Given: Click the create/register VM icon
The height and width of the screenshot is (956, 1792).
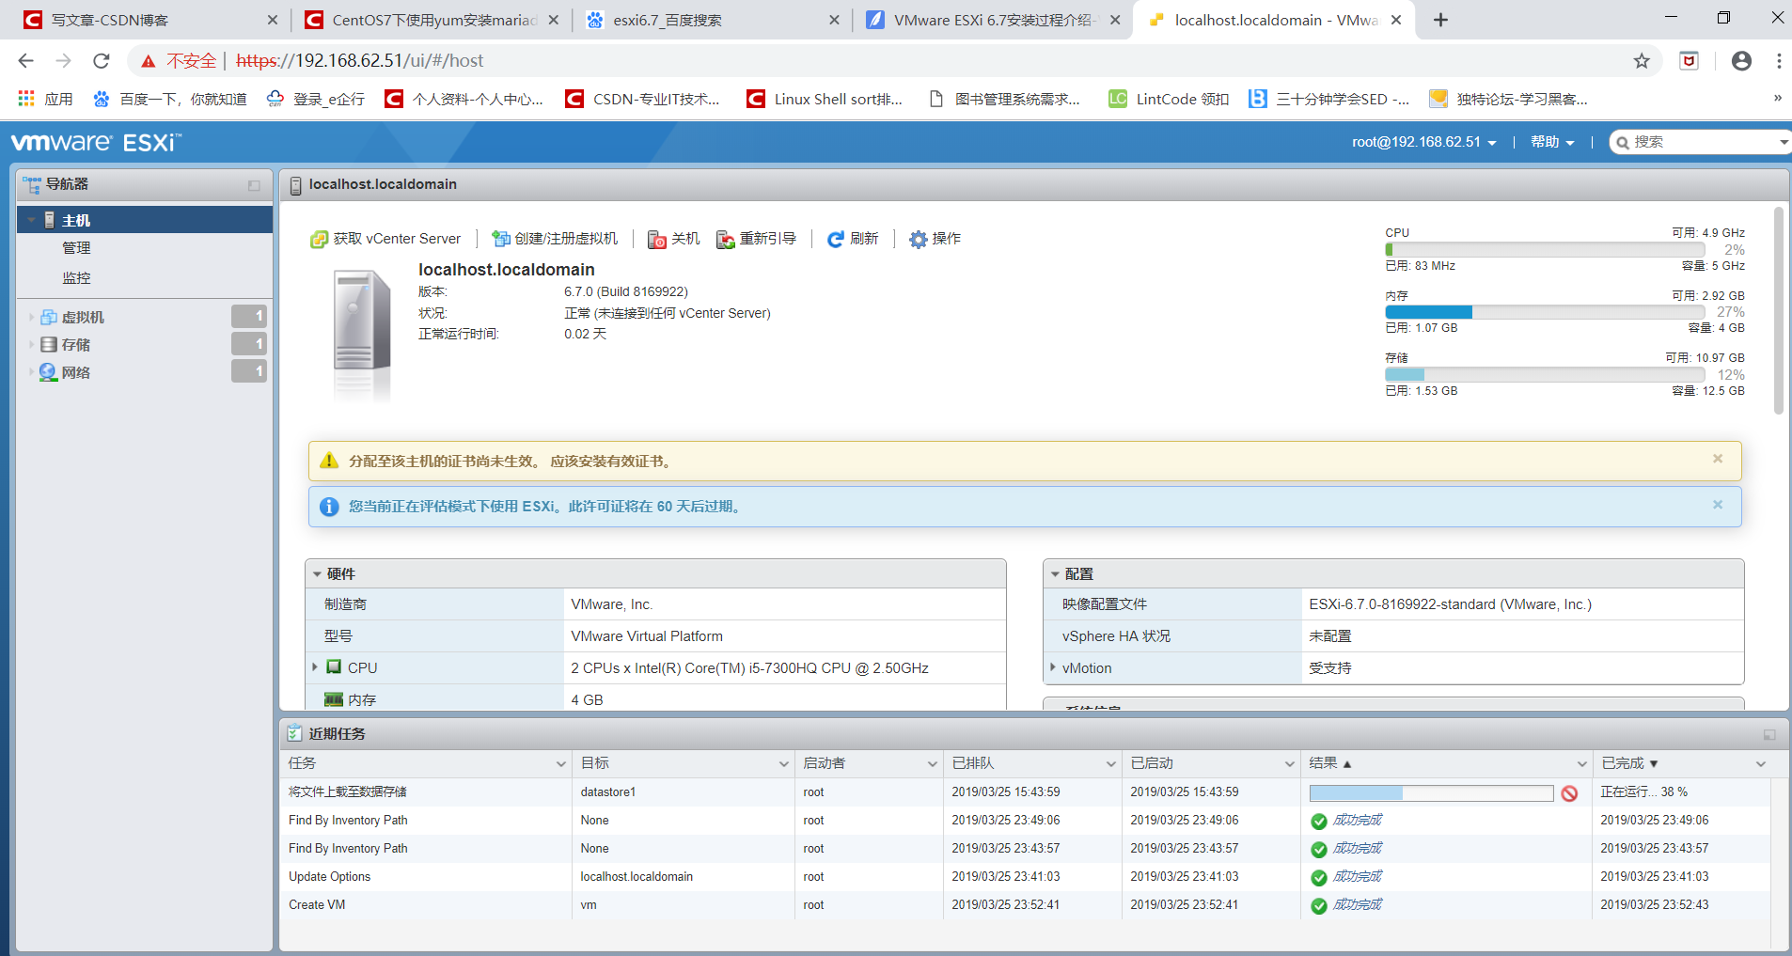Looking at the screenshot, I should pyautogui.click(x=501, y=240).
